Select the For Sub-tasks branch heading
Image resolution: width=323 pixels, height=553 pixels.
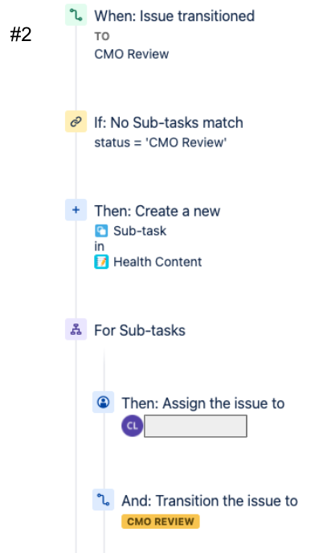tap(140, 331)
